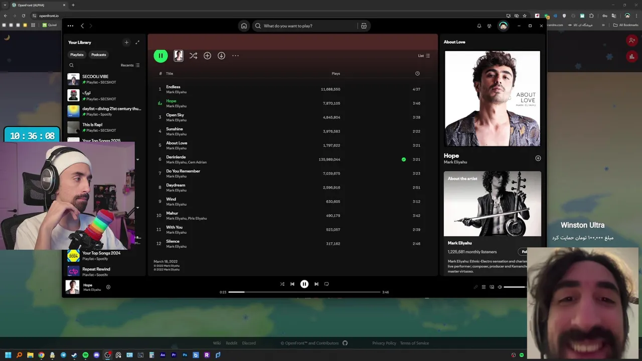Select the track Derinlerde
This screenshot has width=642, height=361.
click(292, 159)
